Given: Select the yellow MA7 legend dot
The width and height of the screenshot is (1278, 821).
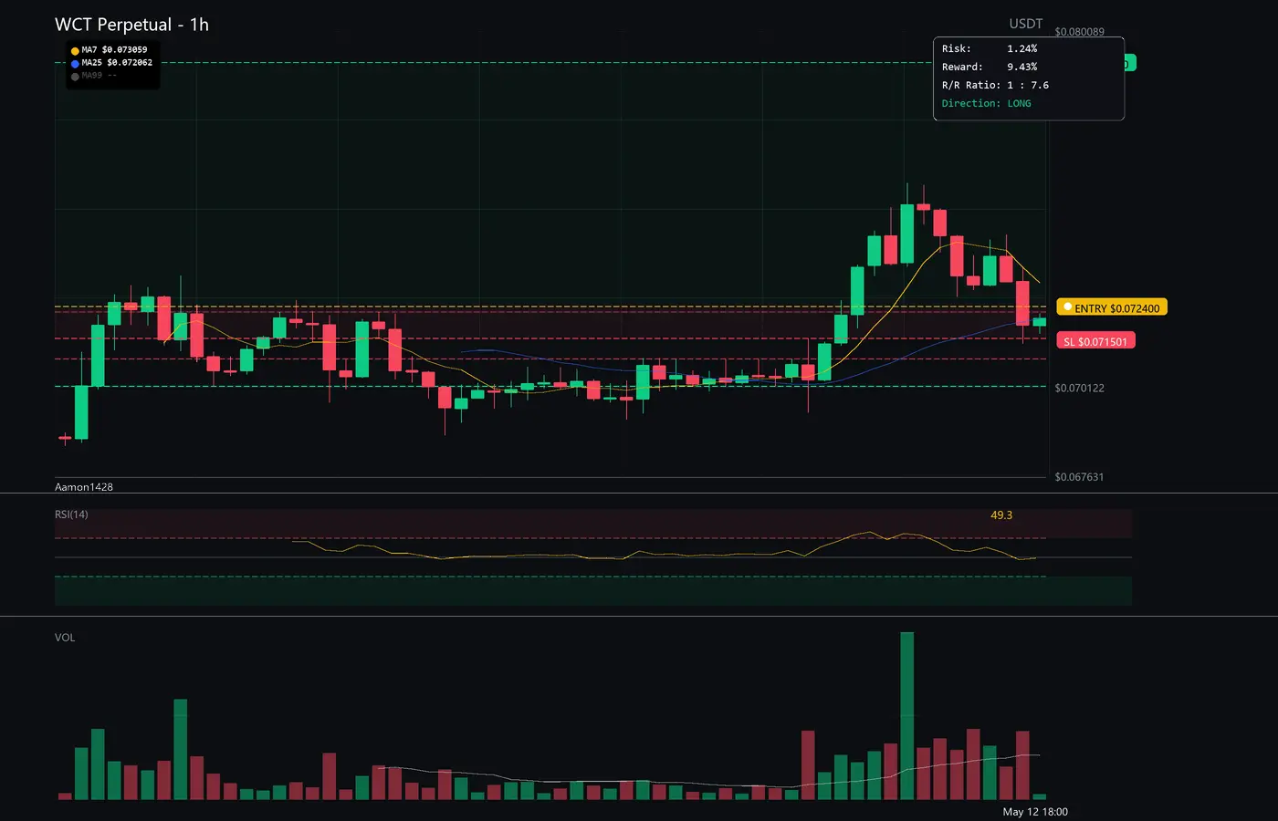Looking at the screenshot, I should pyautogui.click(x=75, y=51).
